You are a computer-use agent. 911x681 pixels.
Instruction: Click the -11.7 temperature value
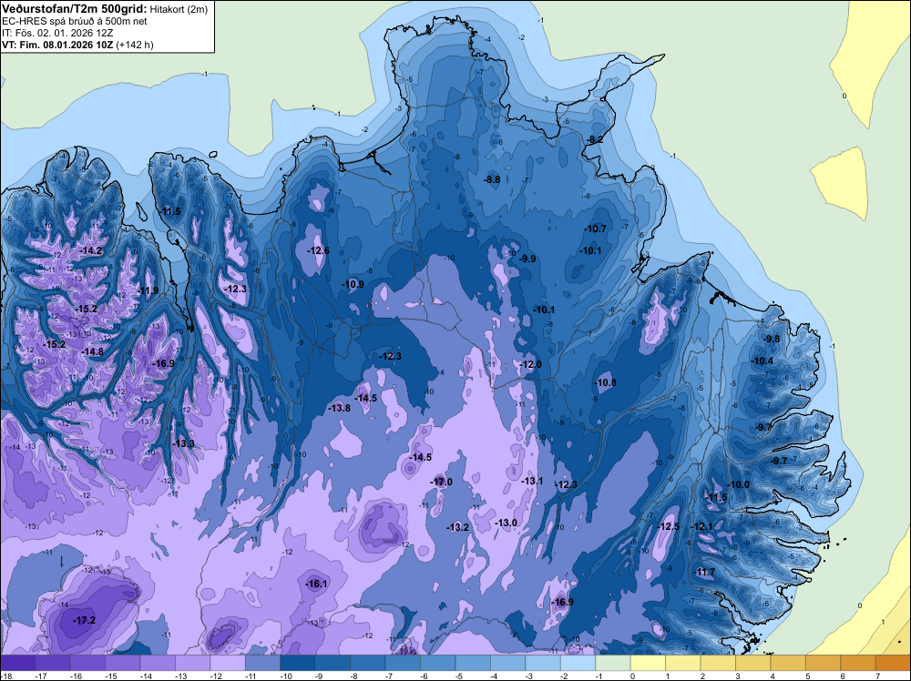(705, 572)
